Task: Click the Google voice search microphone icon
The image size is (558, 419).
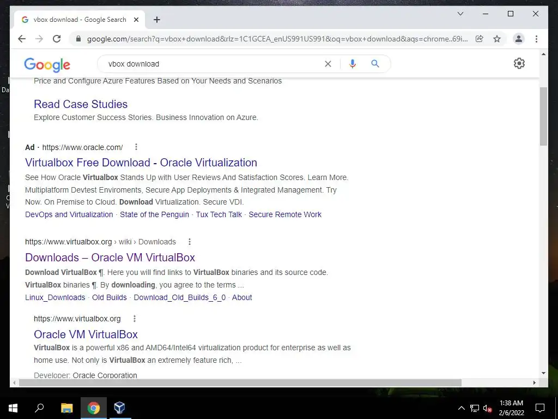Action: coord(353,64)
